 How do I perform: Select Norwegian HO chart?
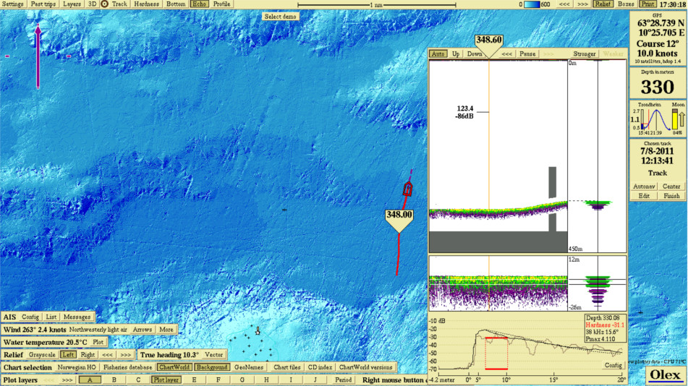77,367
